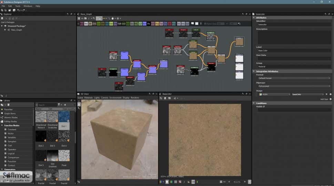The height and width of the screenshot is (186, 334).
Task: Open the baseColor usage dropdown
Action: [308, 94]
